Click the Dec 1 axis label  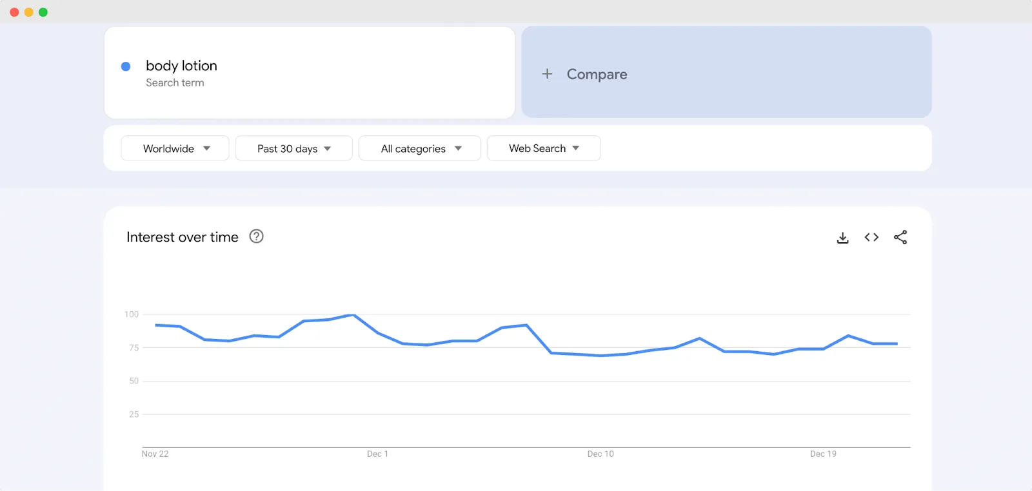[x=377, y=454]
